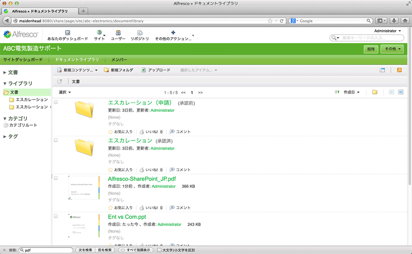This screenshot has width=412, height=254.
Task: Go to ドキュメントライブラリ tab
Action: click(x=77, y=60)
